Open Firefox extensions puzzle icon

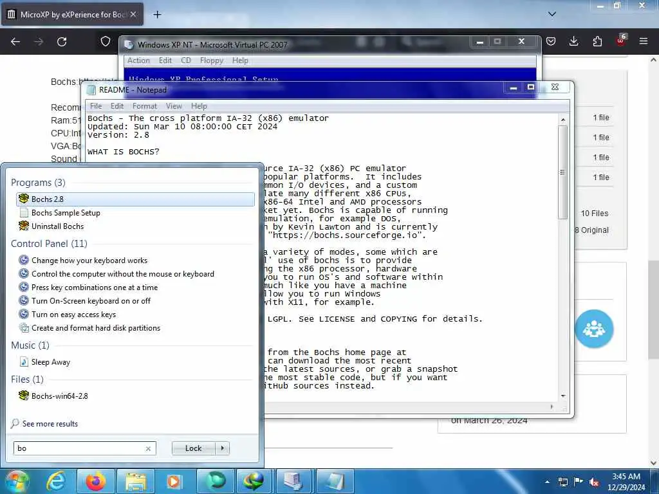tap(597, 41)
